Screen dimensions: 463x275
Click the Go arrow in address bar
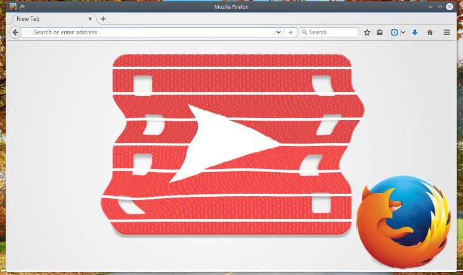point(290,32)
